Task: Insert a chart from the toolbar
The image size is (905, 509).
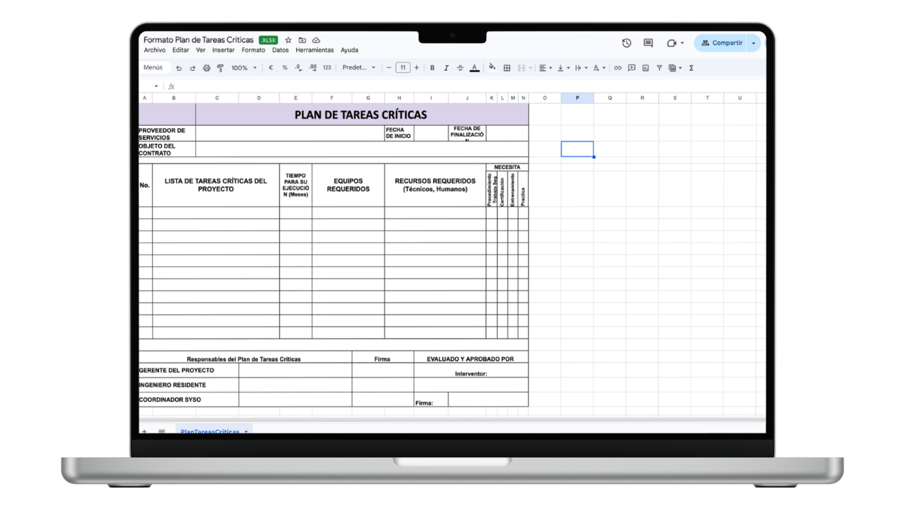Action: tap(645, 68)
